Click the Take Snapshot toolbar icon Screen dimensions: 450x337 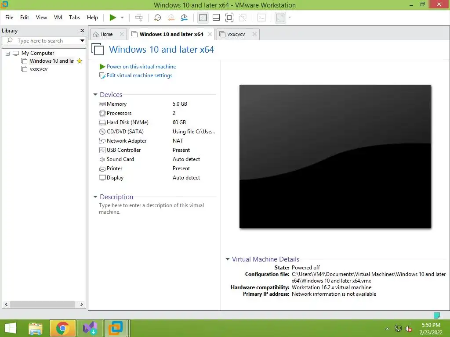157,18
